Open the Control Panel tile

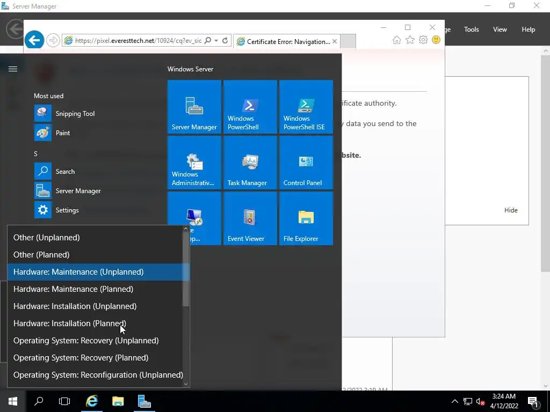306,163
